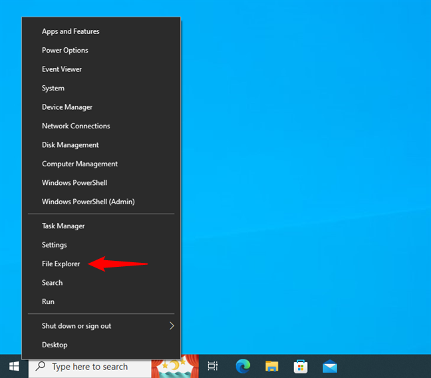Click the search highlights theater illustration
431x378 pixels.
pos(175,367)
